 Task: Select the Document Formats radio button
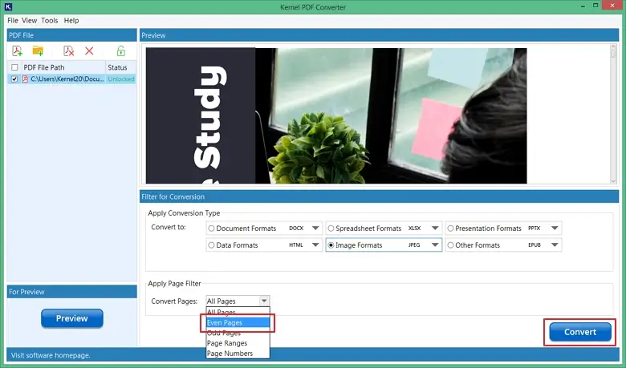click(x=211, y=228)
